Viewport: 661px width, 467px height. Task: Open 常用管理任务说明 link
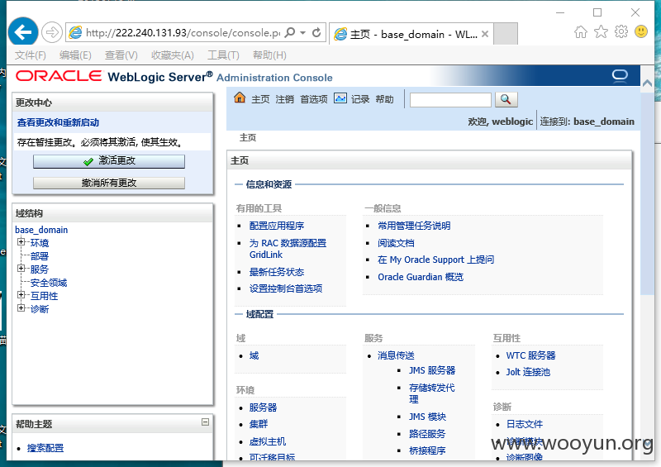tap(414, 226)
